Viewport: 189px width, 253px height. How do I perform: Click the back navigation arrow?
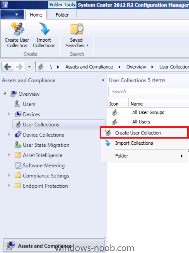pos(8,67)
